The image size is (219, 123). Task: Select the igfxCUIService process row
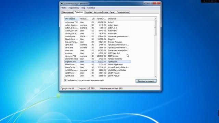coord(98,70)
